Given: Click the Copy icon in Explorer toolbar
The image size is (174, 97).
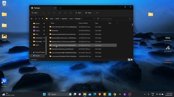Looking at the screenshot, I should (x=49, y=13).
